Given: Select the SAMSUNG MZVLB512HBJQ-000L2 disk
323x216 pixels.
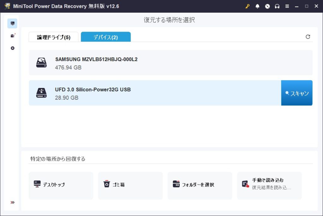Looking at the screenshot, I should [x=170, y=63].
